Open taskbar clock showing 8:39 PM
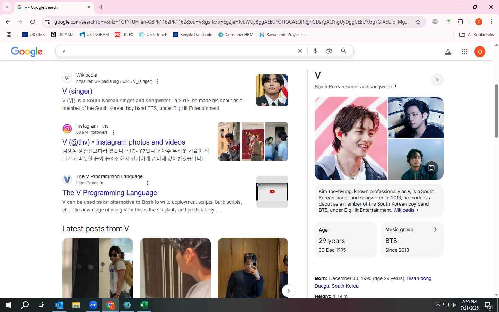 click(x=470, y=305)
